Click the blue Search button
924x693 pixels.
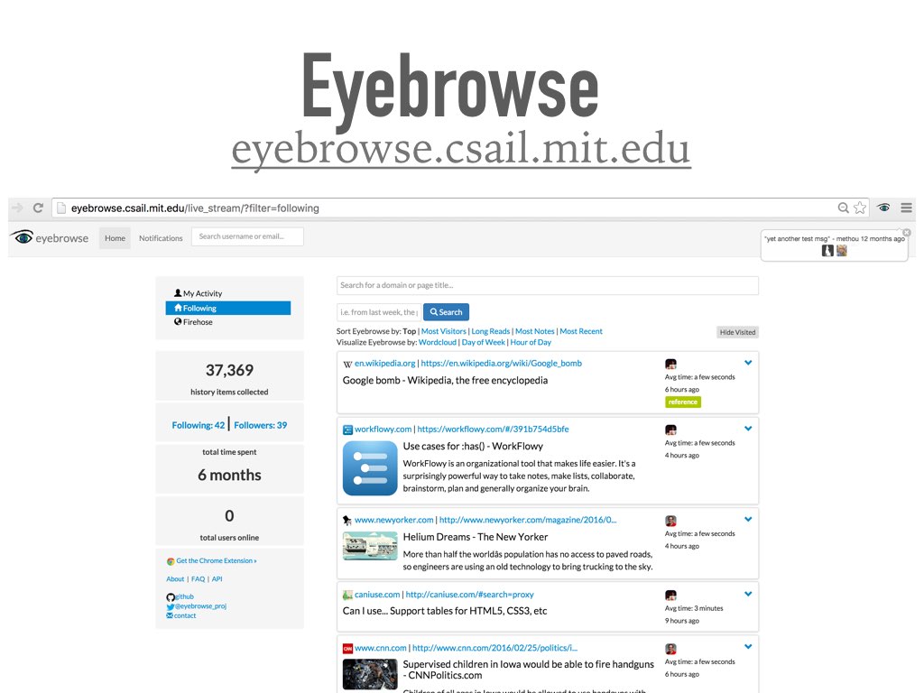point(446,312)
